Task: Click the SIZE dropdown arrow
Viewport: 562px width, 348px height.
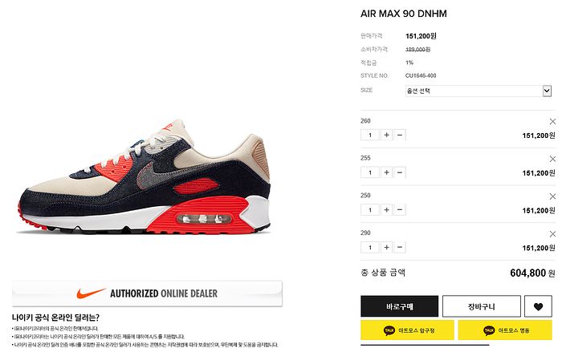Action: point(547,91)
